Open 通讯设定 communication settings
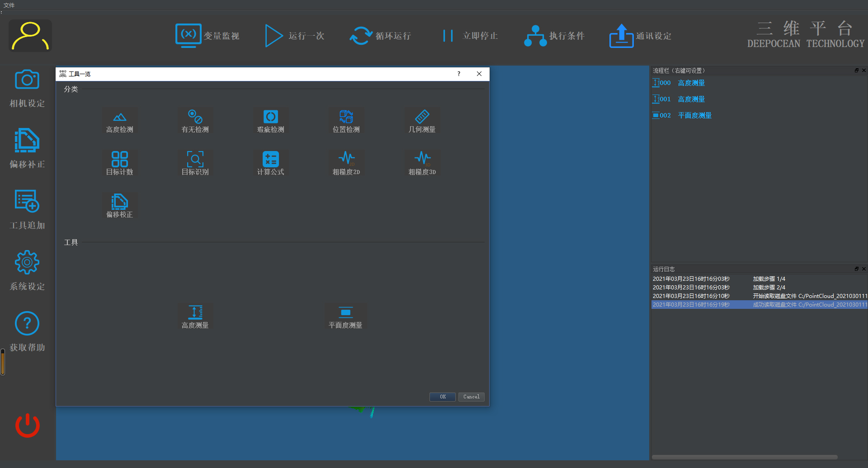Screen dimensions: 868x468 point(640,36)
